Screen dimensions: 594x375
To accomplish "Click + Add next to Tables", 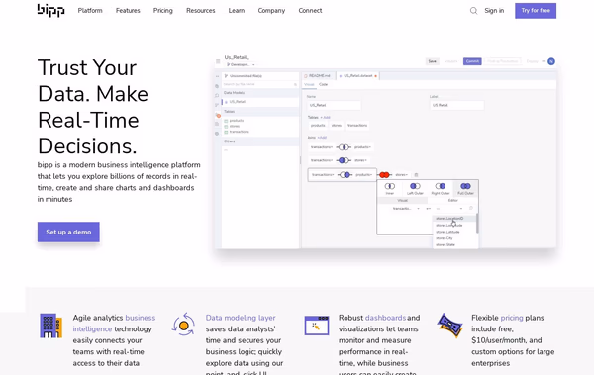I will (x=326, y=118).
